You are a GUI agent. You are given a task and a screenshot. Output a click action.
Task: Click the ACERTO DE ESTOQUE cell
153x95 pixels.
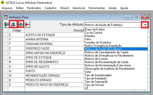tap(54, 35)
